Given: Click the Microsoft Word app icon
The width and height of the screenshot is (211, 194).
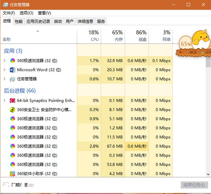Looking at the screenshot, I should point(13,70).
